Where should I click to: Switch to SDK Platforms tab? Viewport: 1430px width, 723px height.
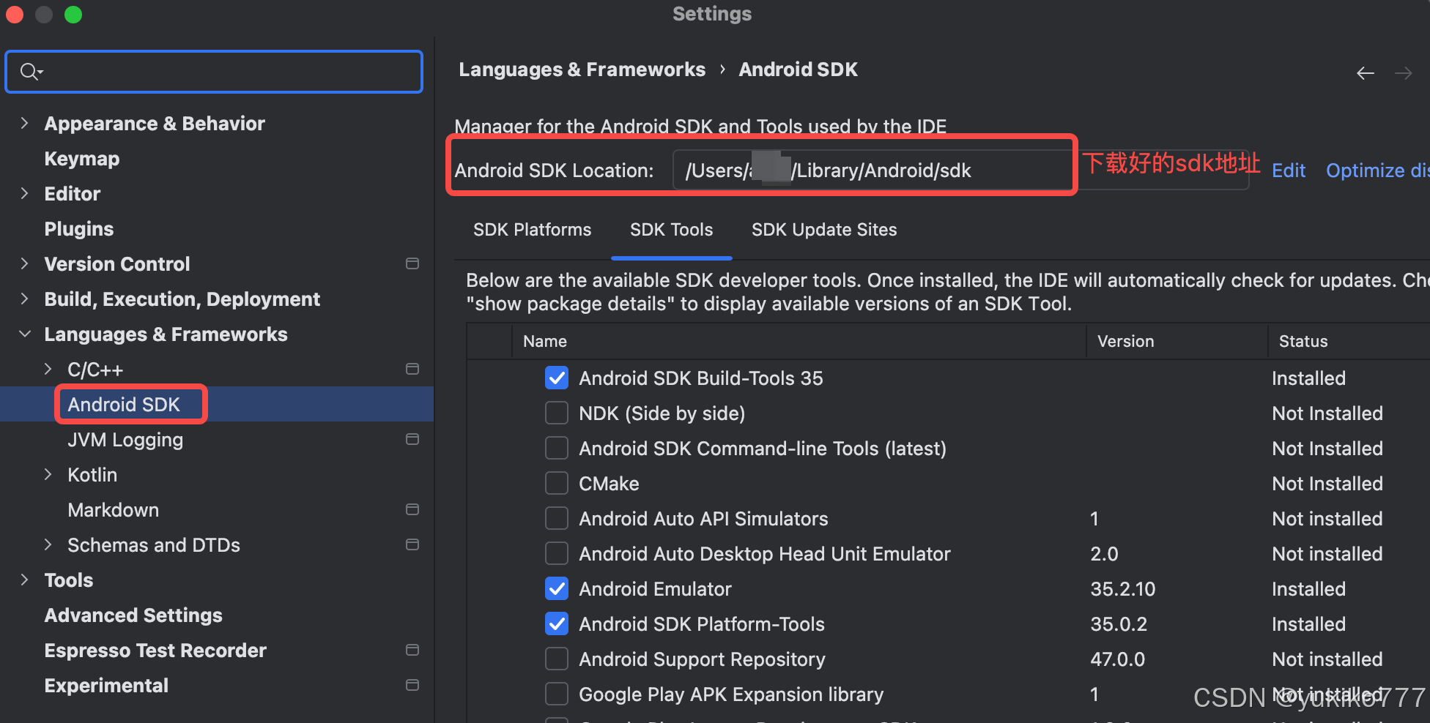click(x=532, y=230)
